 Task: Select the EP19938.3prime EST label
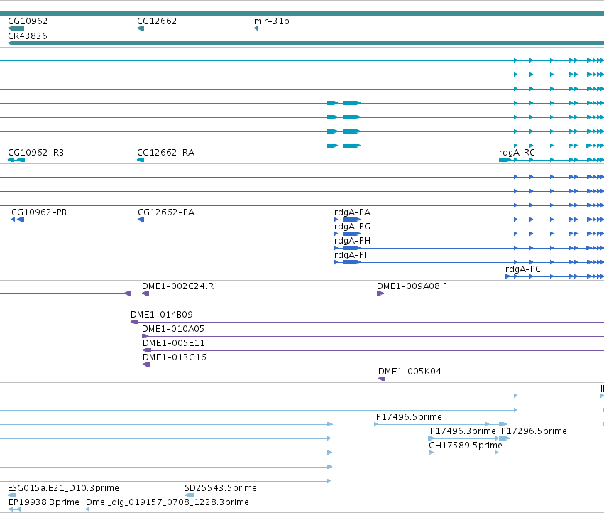pyautogui.click(x=43, y=502)
